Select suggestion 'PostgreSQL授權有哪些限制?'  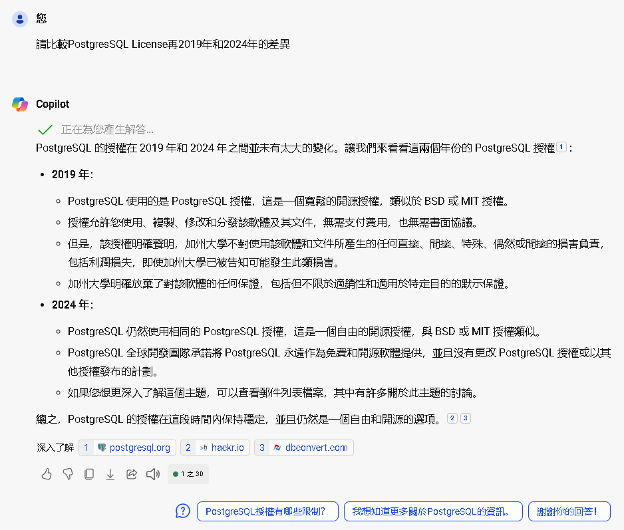(x=267, y=511)
